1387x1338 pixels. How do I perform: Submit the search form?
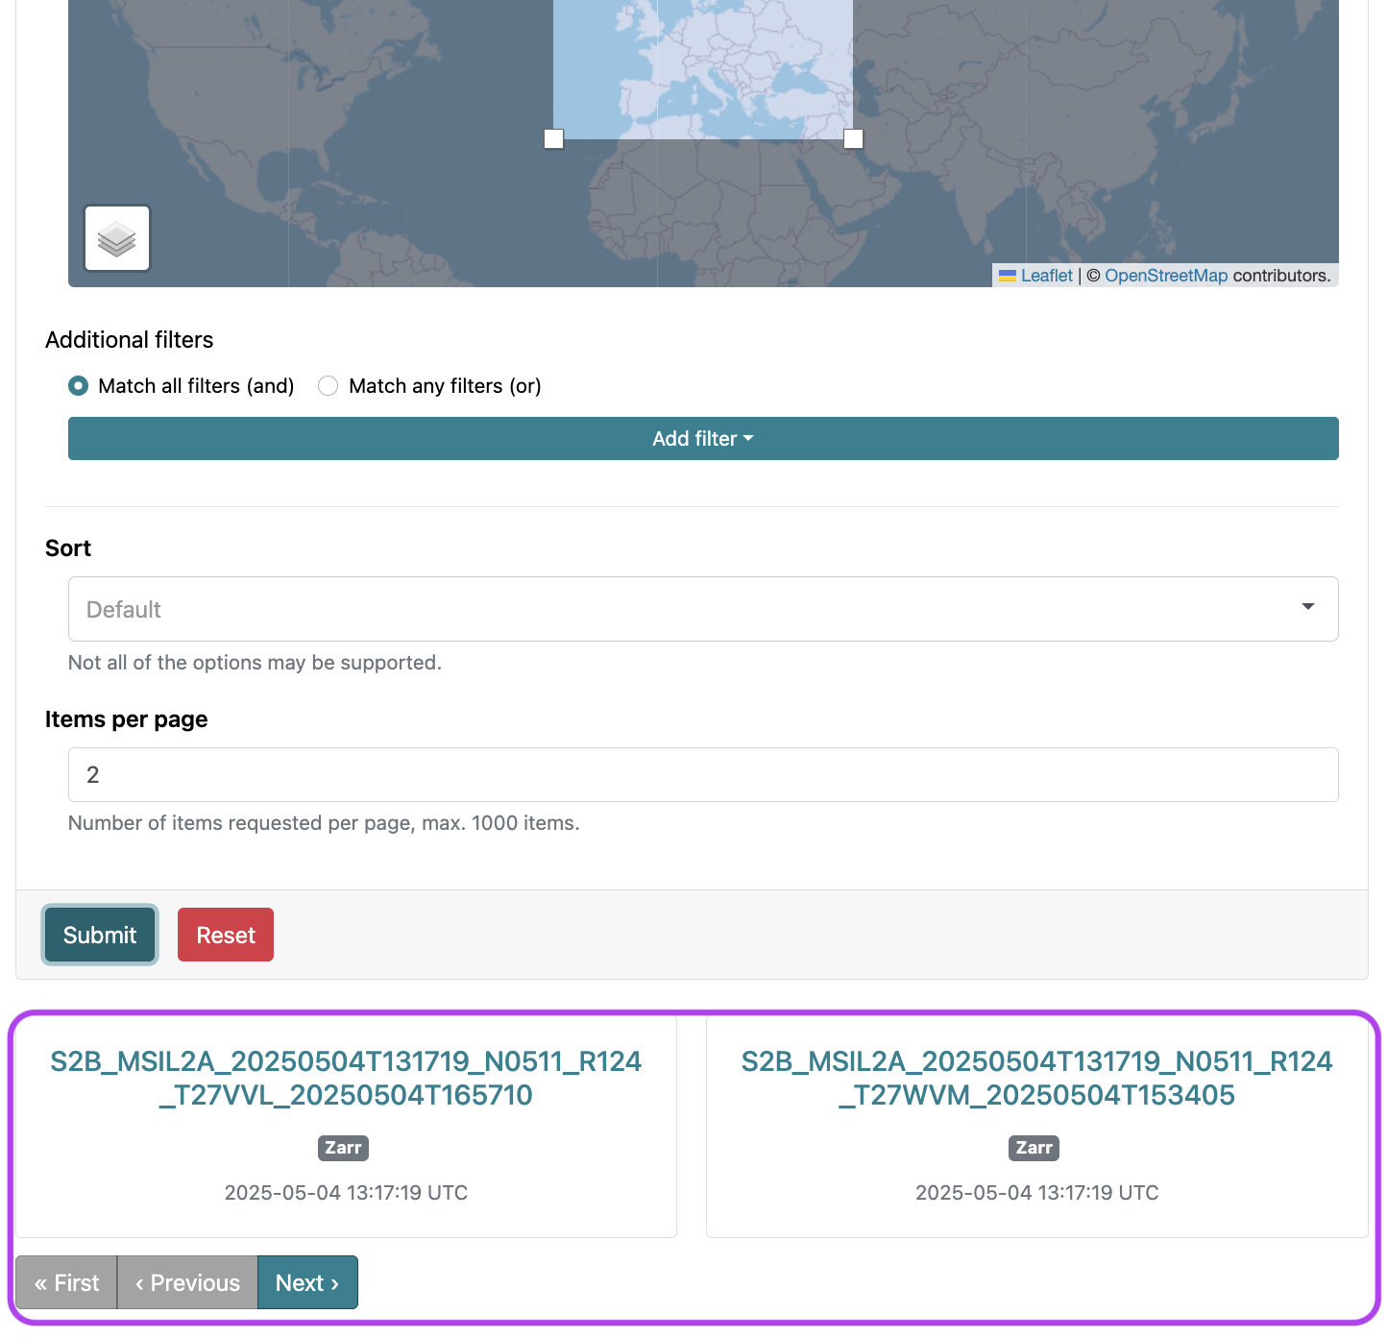pos(100,935)
